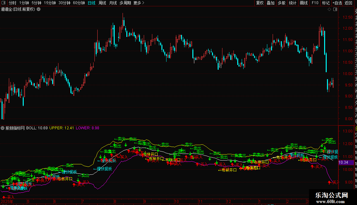
Task: Open indicator dropdown beside 股朋指标网
Action: pyautogui.click(x=3, y=128)
